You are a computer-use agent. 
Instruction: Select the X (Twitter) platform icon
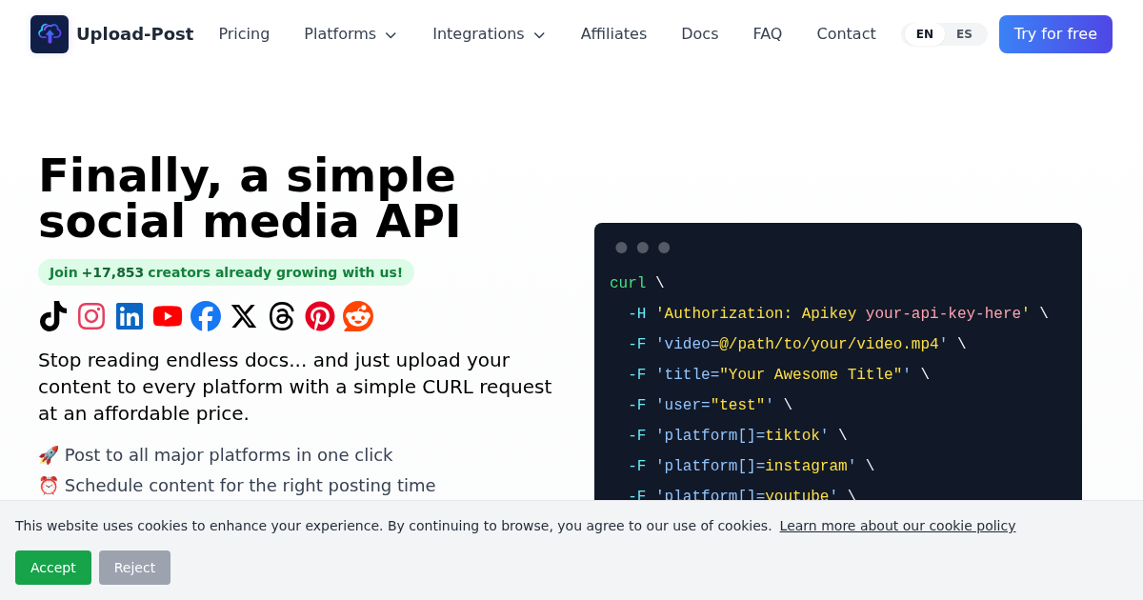pos(244,316)
